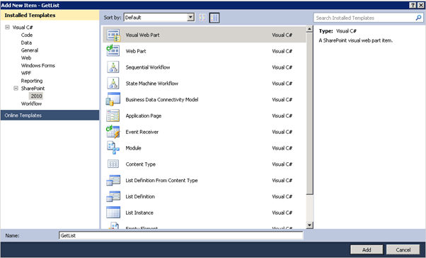Click the search magnifier icon
Screen dimensions: 426x258
coord(418,18)
